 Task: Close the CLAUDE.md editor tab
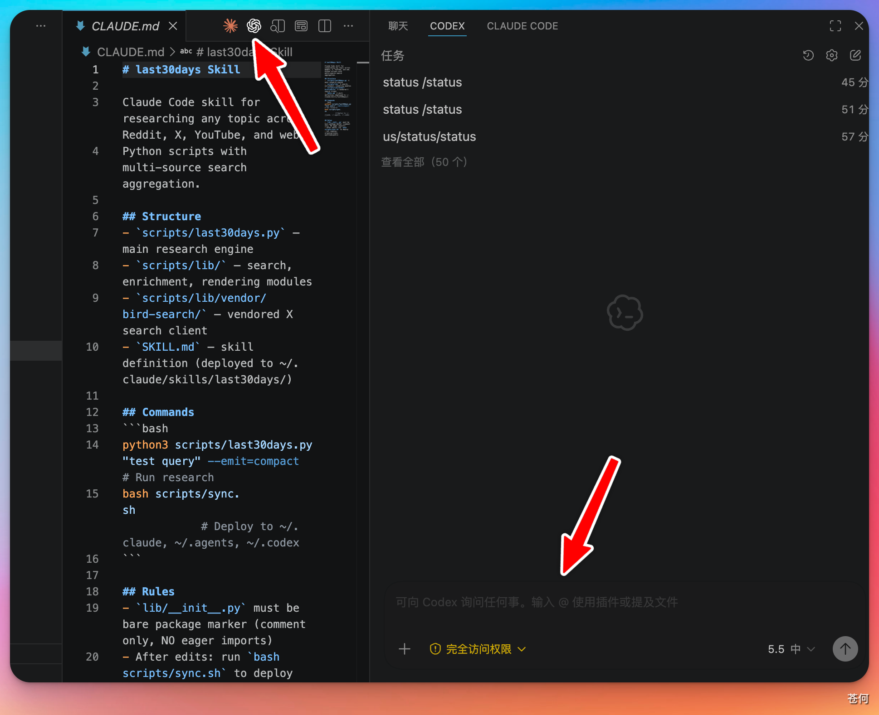tap(173, 26)
